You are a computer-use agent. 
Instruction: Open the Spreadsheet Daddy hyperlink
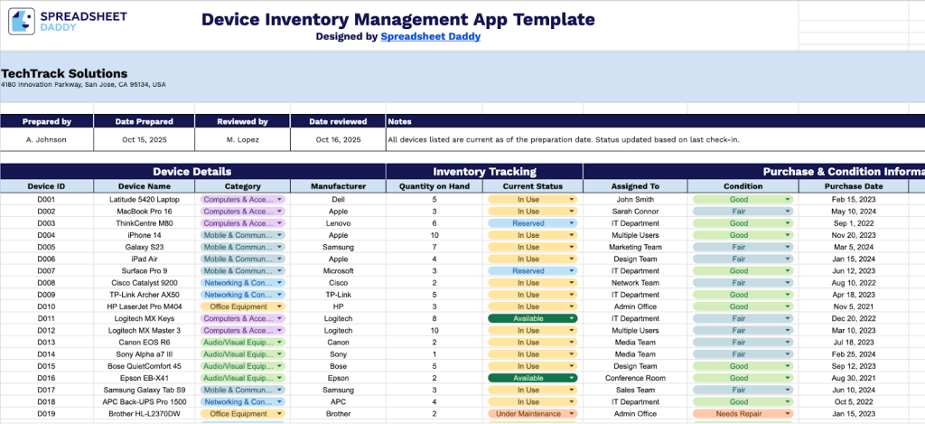click(432, 37)
